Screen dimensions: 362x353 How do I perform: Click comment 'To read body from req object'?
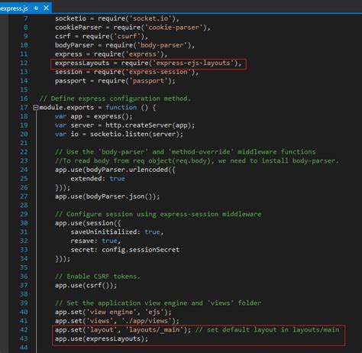point(197,161)
